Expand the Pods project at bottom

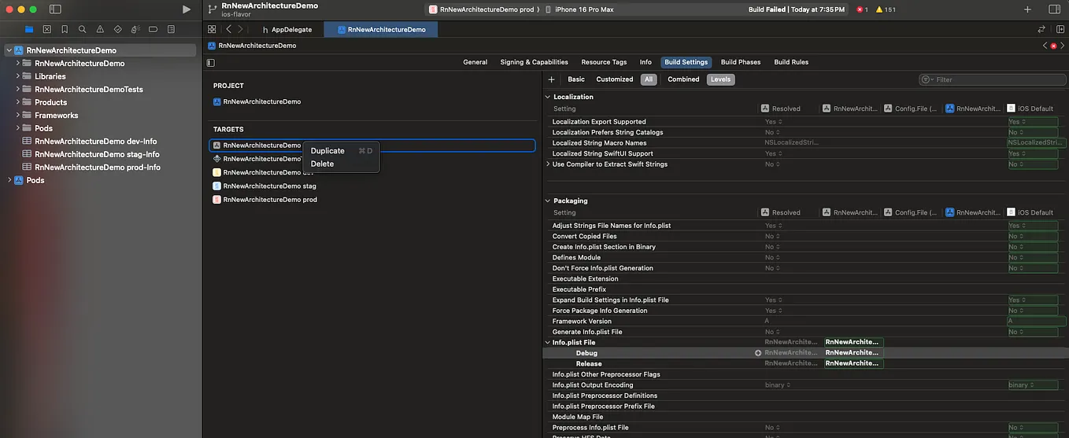click(9, 180)
